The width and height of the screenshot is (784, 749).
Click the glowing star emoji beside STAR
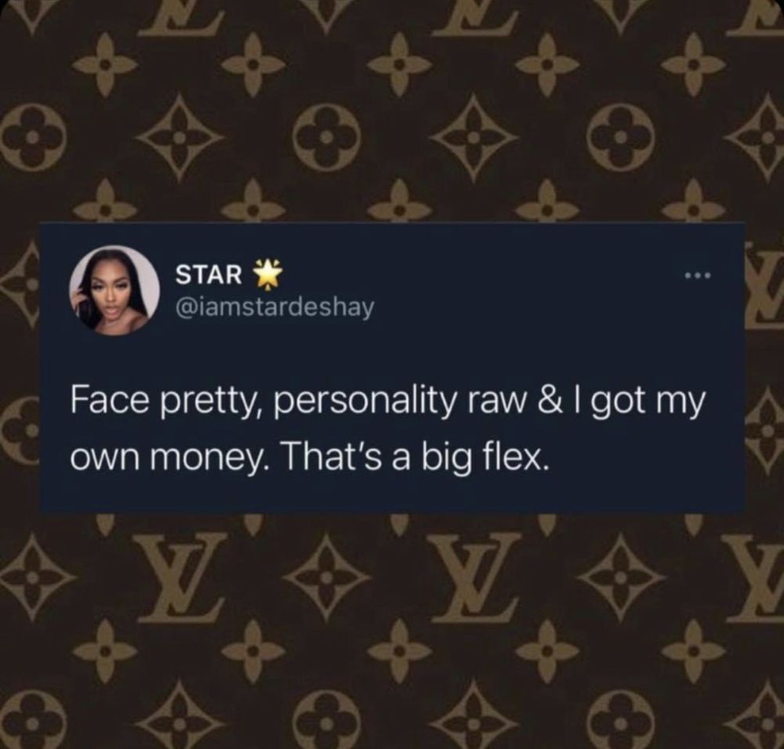click(268, 274)
